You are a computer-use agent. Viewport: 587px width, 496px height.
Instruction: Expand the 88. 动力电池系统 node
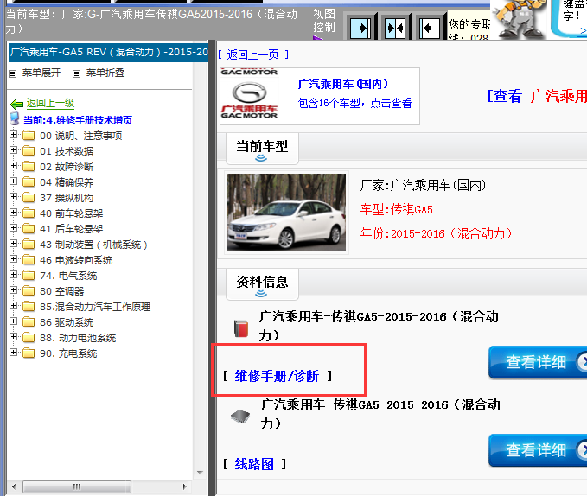click(x=14, y=336)
